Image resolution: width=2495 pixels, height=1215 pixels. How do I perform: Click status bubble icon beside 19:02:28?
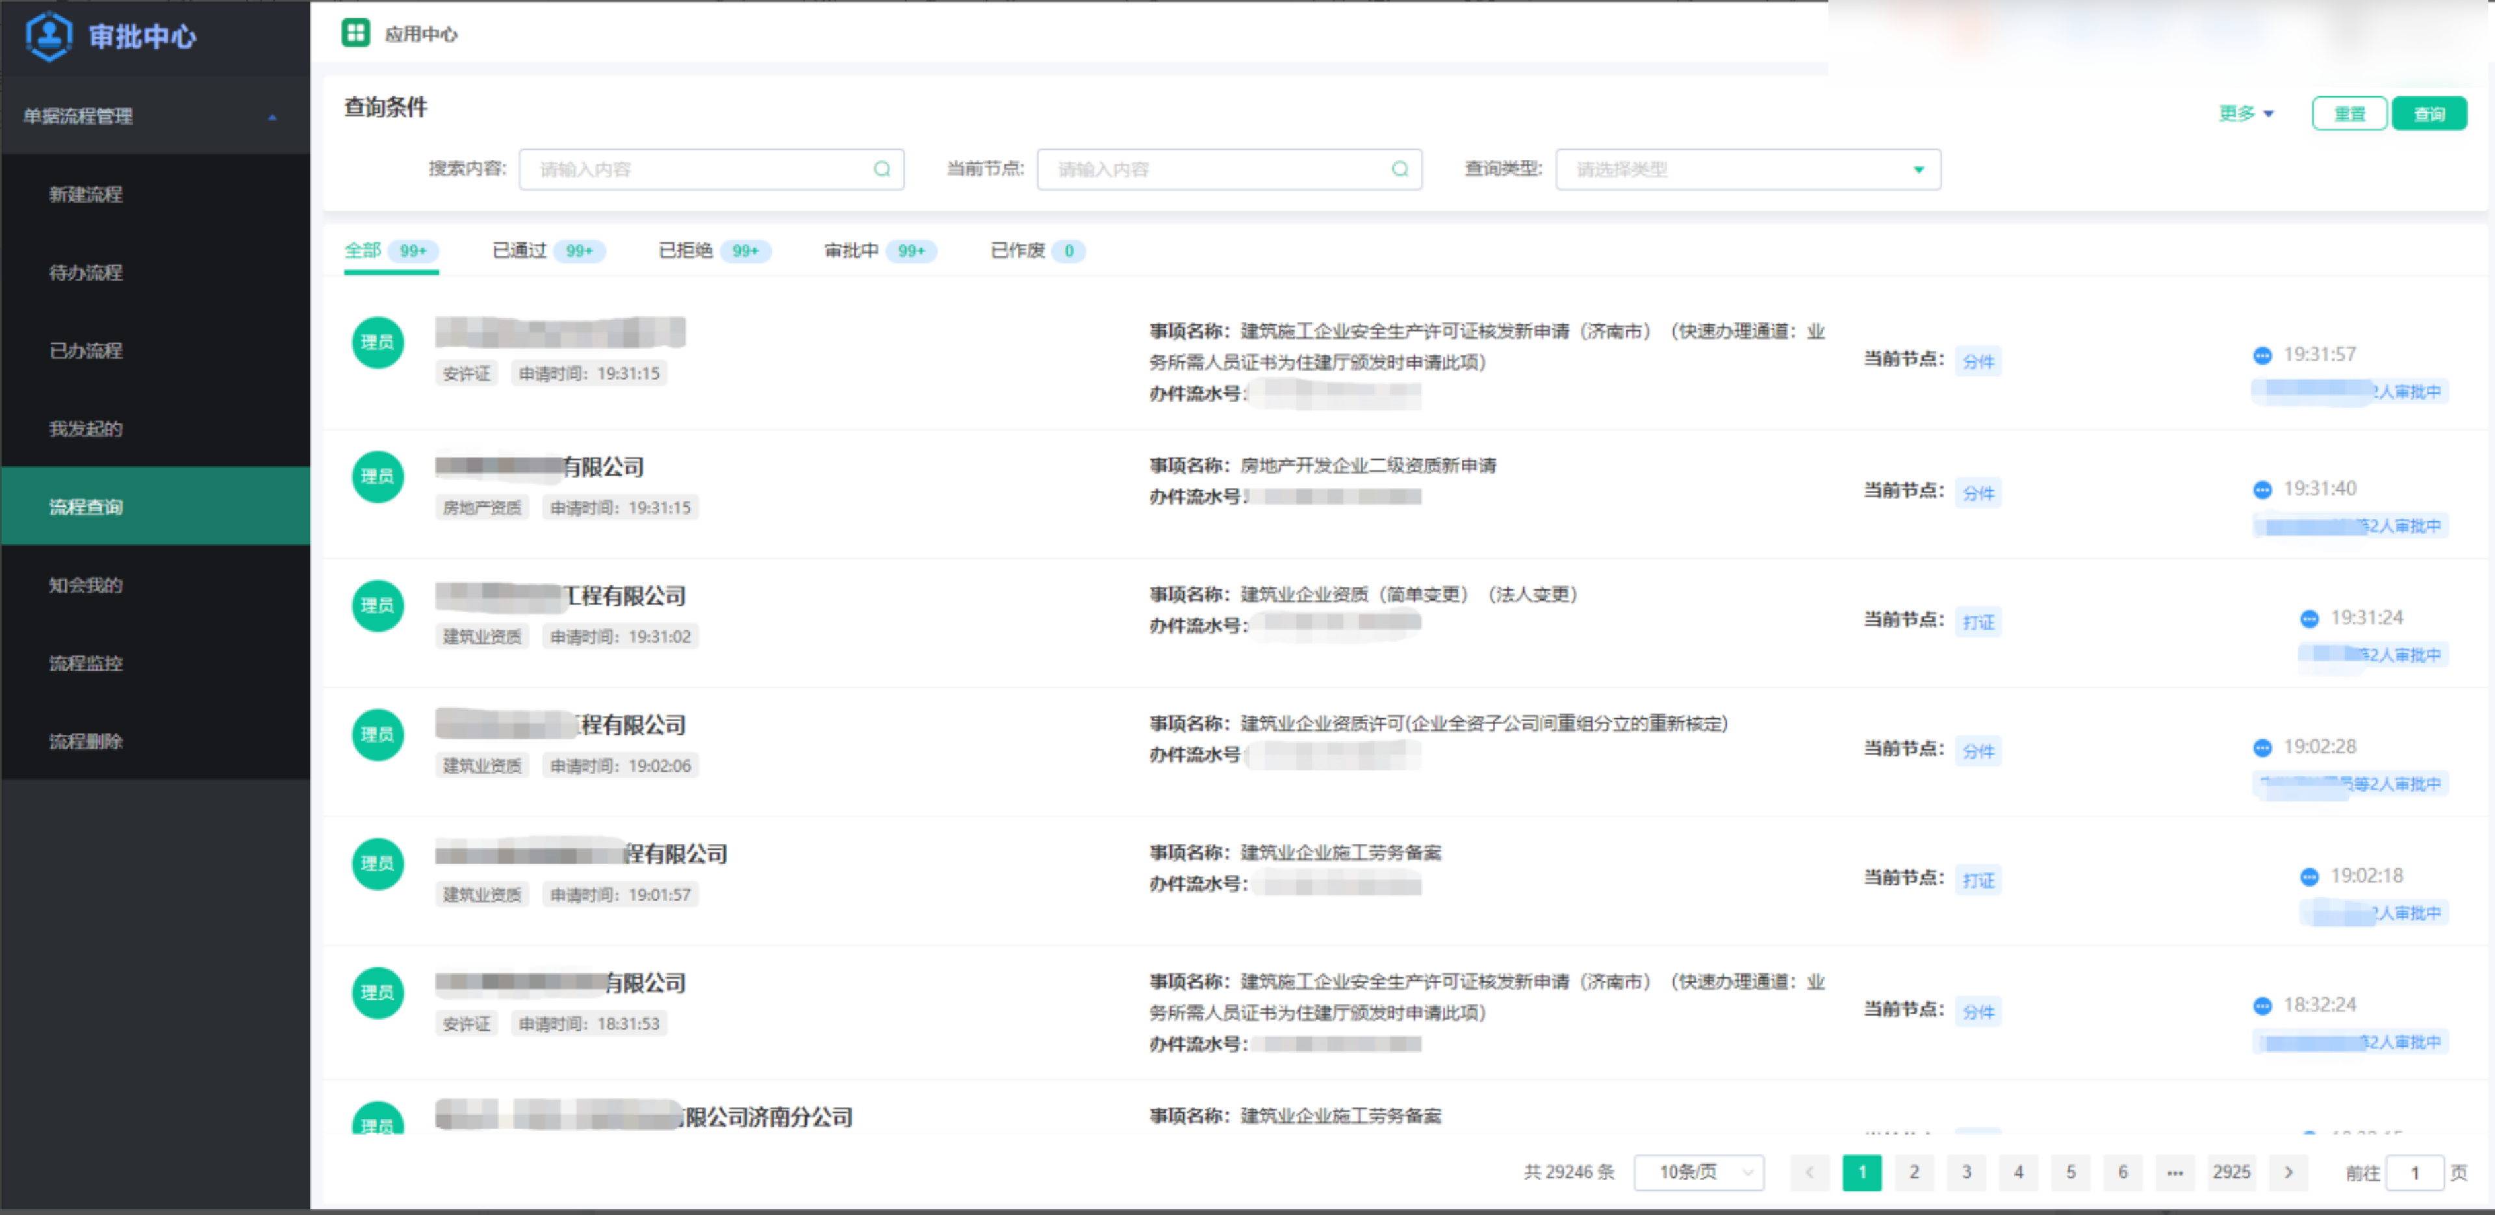[x=2262, y=748]
